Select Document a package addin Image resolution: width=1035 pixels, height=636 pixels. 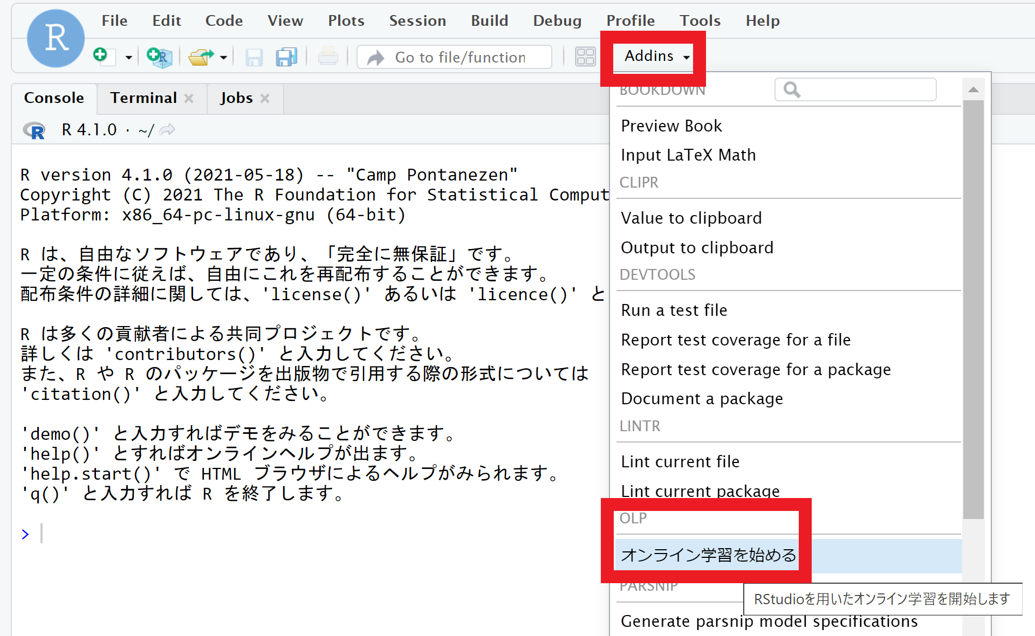(x=789, y=399)
